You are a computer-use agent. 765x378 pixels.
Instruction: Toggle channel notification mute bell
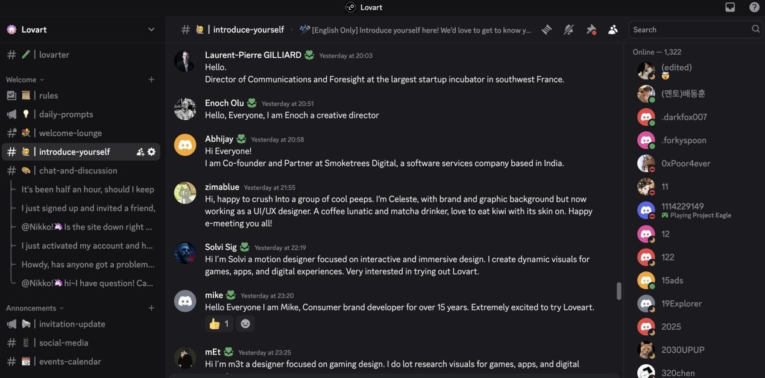point(568,29)
